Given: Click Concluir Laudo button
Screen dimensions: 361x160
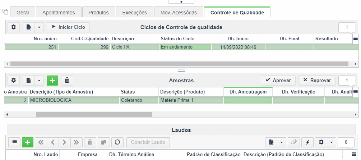Looking at the screenshot, I should click(x=148, y=142).
